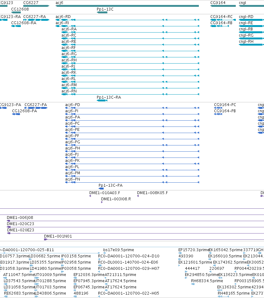Select transcript acj6-RN

[69, 91]
